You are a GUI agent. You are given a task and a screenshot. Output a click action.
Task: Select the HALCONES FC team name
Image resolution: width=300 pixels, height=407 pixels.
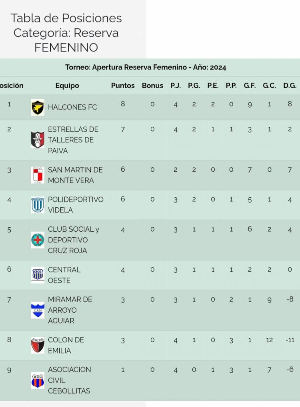point(72,107)
